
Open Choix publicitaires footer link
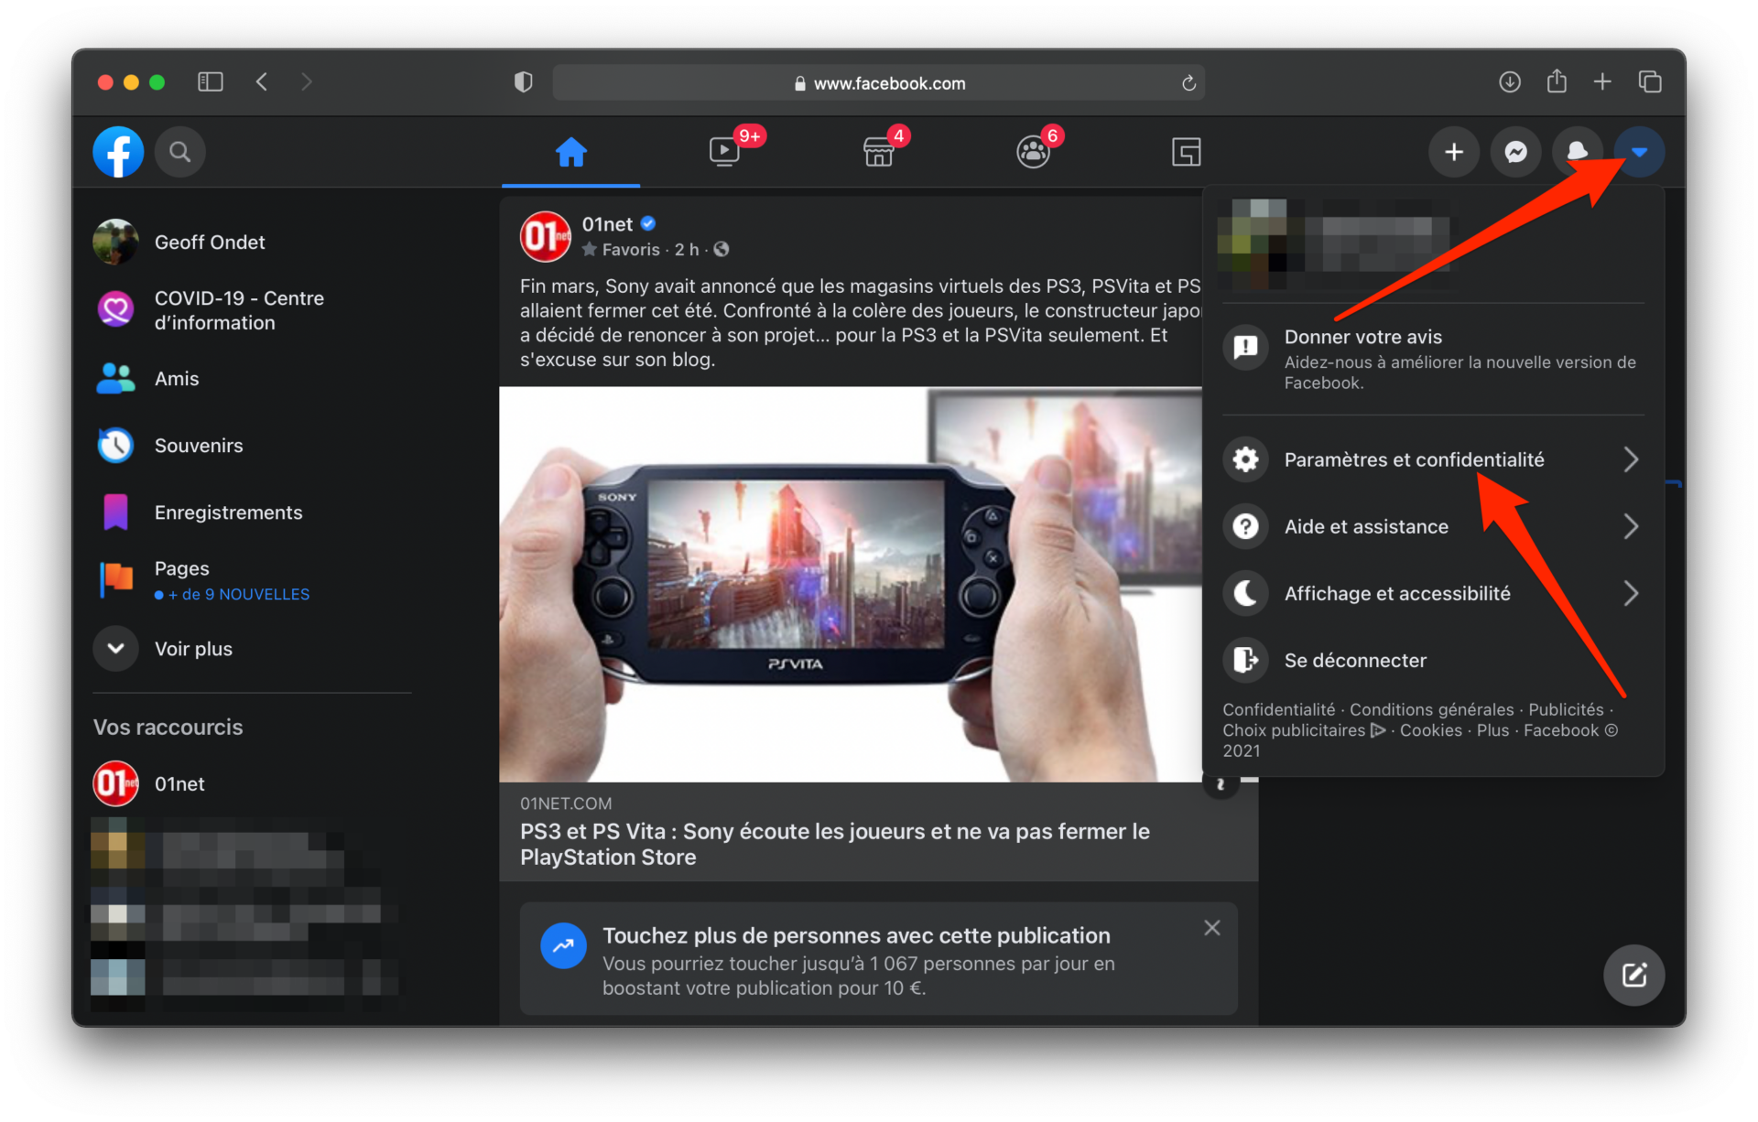click(1303, 730)
